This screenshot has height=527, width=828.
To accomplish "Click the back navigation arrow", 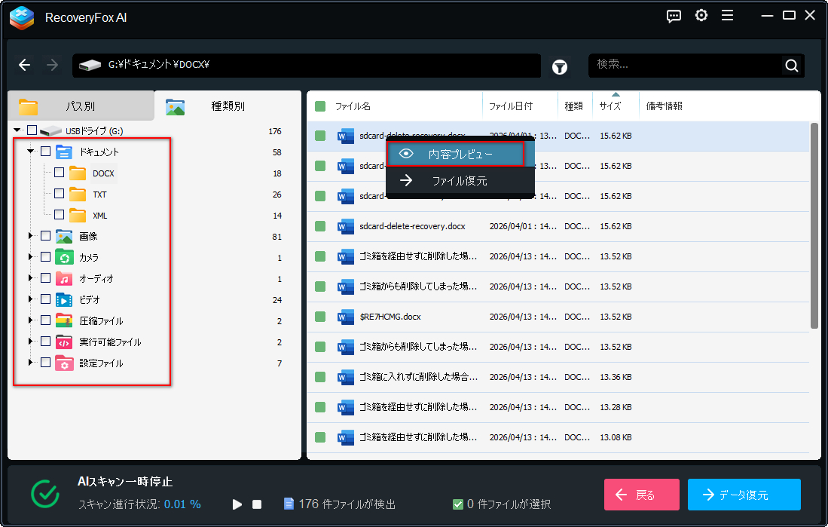I will click(x=24, y=65).
